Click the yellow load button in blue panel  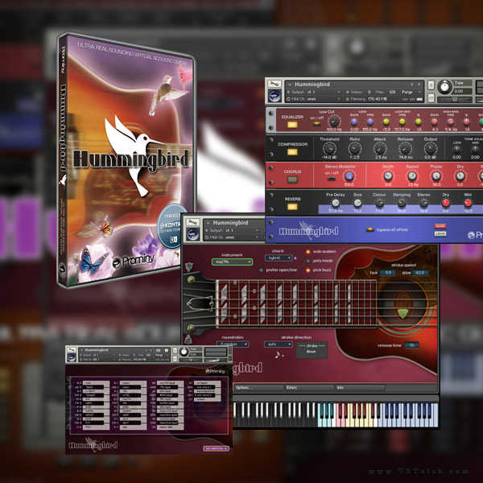point(440,233)
